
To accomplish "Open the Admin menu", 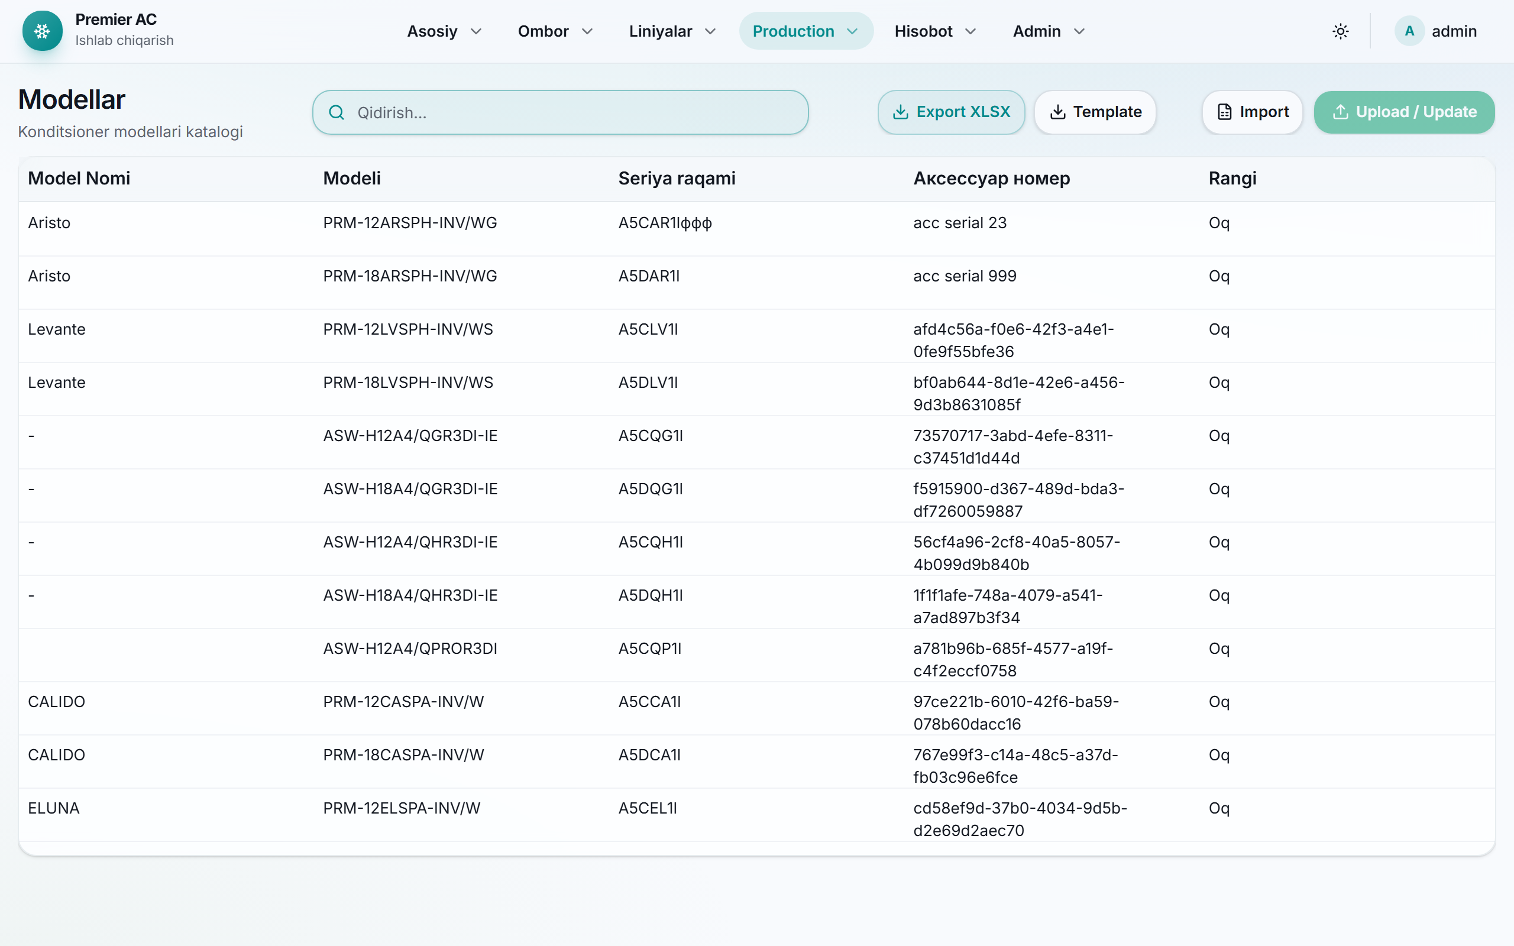I will (1049, 31).
